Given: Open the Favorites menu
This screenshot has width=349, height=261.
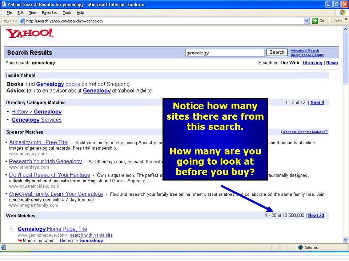Looking at the screenshot, I should (x=50, y=13).
